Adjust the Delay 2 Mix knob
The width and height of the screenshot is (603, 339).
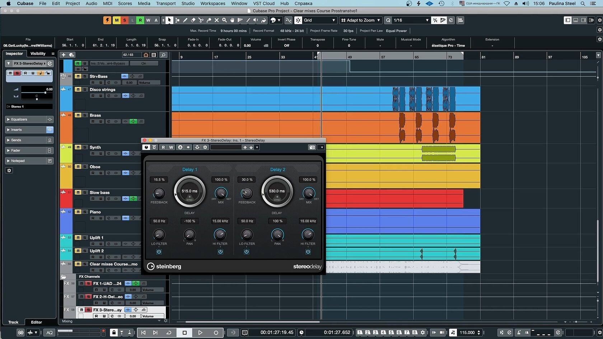(309, 193)
